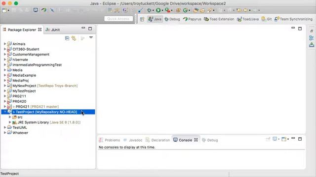The image size is (316, 177).
Task: Switch to the Debug perspective
Action: tap(172, 19)
